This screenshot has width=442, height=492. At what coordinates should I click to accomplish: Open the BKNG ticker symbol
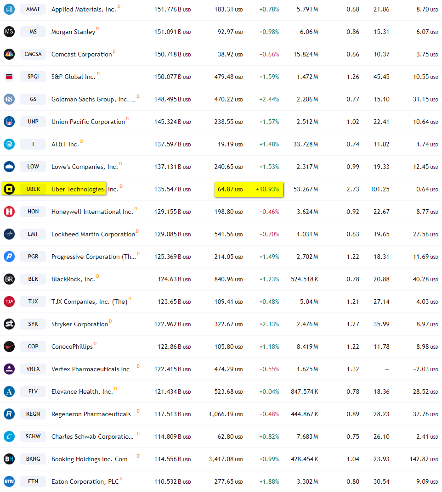(33, 459)
